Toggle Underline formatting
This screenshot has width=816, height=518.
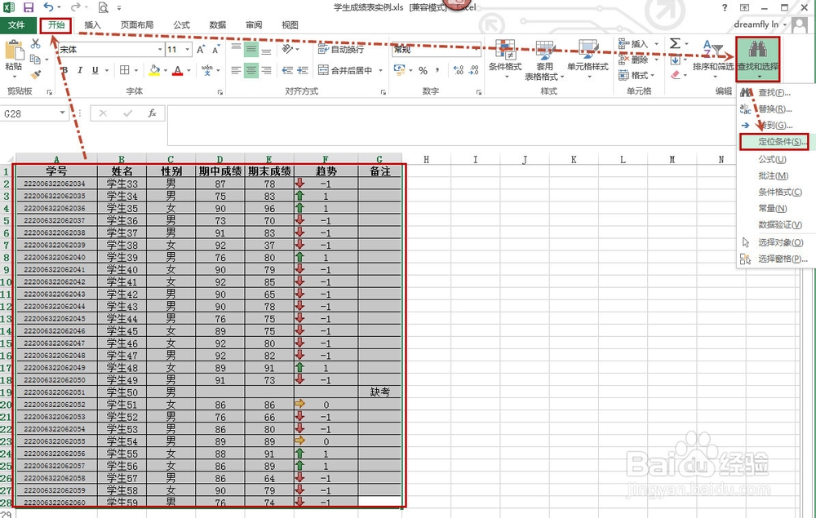click(95, 70)
